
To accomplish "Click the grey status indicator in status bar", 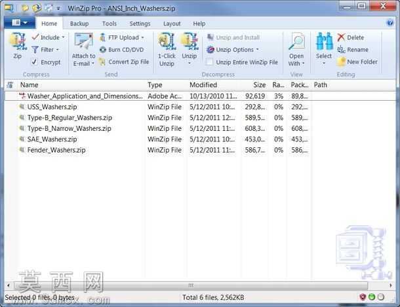I will (381, 297).
